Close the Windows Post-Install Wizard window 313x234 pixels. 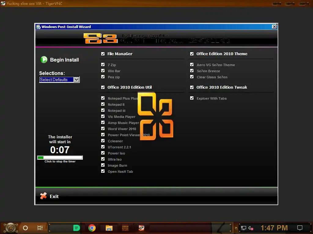[x=274, y=27]
